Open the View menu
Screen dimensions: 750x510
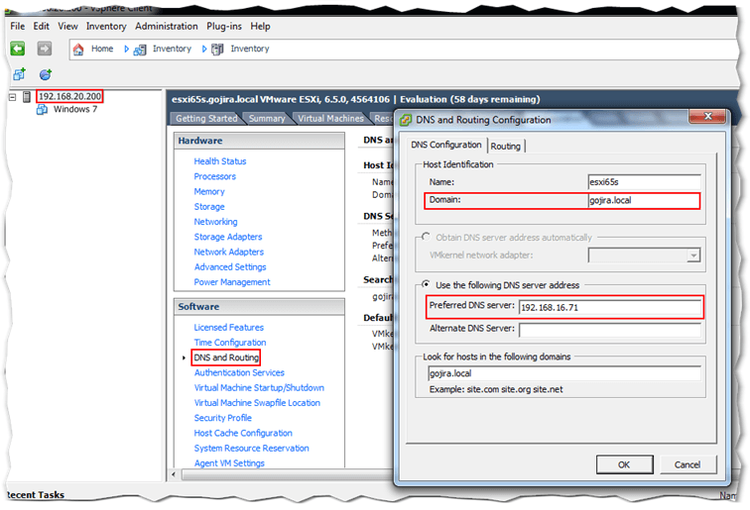67,27
